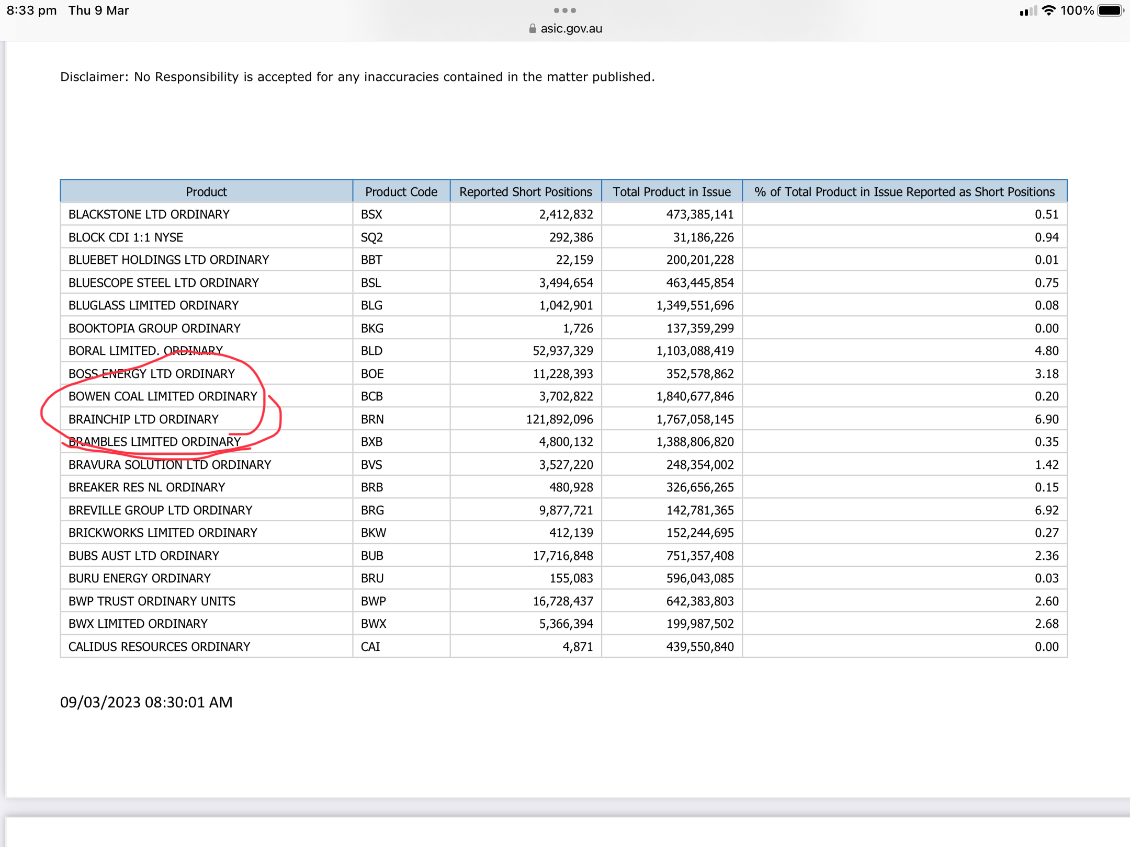Click short positions value 9,877,721
Screen dimensions: 1130x847
566,510
